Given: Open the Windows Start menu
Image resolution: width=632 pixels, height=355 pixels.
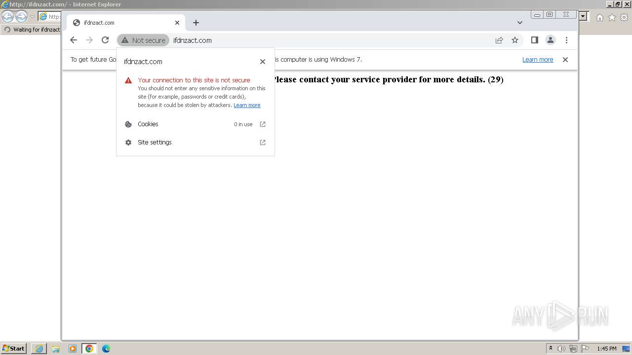Looking at the screenshot, I should click(13, 349).
